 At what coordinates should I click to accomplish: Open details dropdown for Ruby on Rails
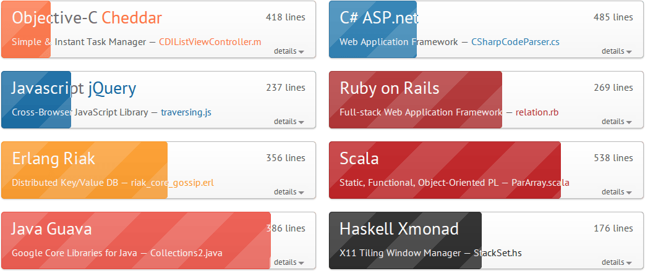[616, 122]
